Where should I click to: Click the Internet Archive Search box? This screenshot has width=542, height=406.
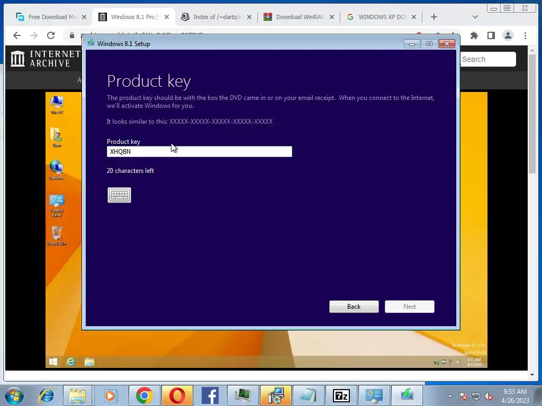pos(488,59)
